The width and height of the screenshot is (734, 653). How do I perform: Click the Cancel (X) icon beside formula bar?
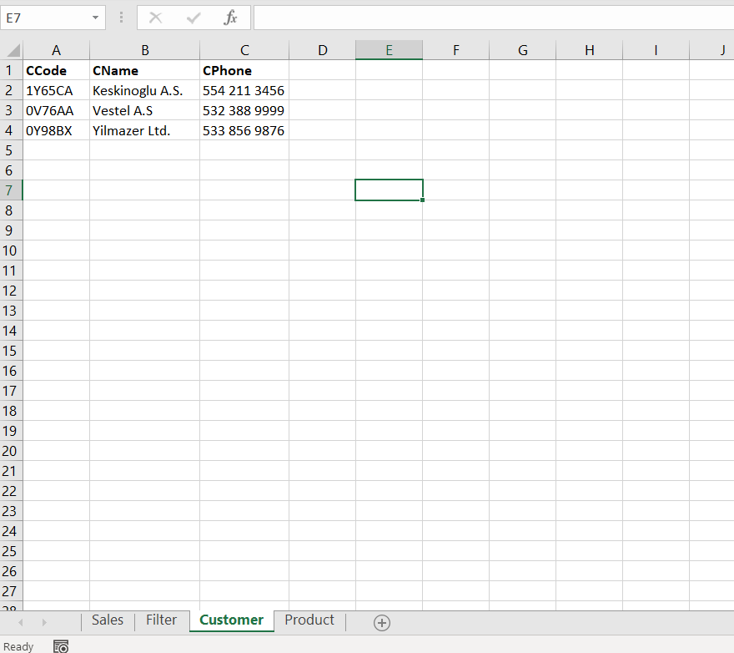click(x=157, y=18)
